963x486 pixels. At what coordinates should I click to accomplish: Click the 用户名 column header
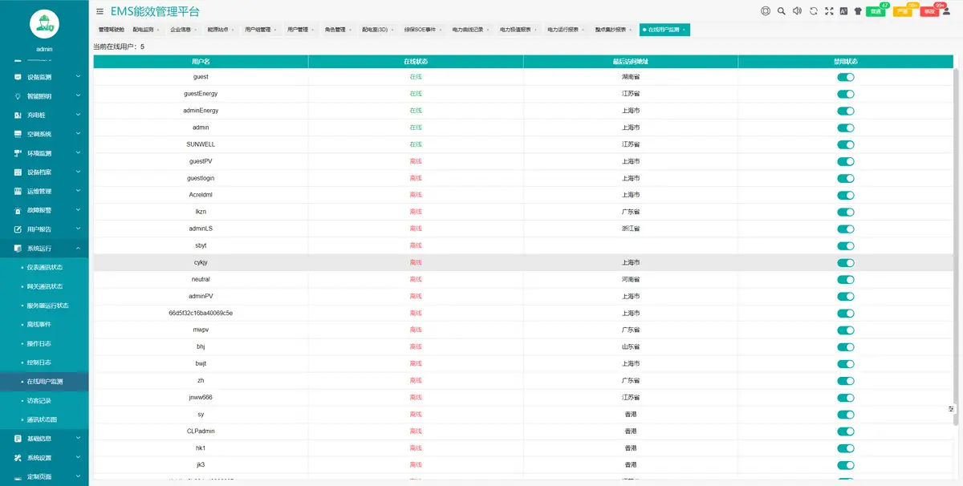coord(201,61)
